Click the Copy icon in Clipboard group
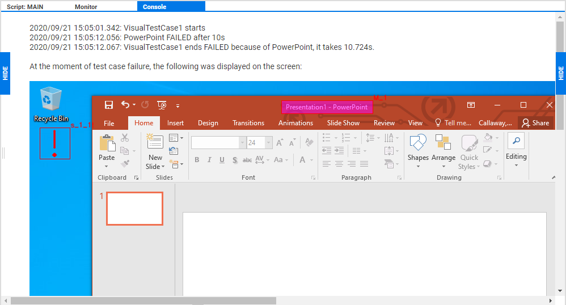 pyautogui.click(x=125, y=151)
